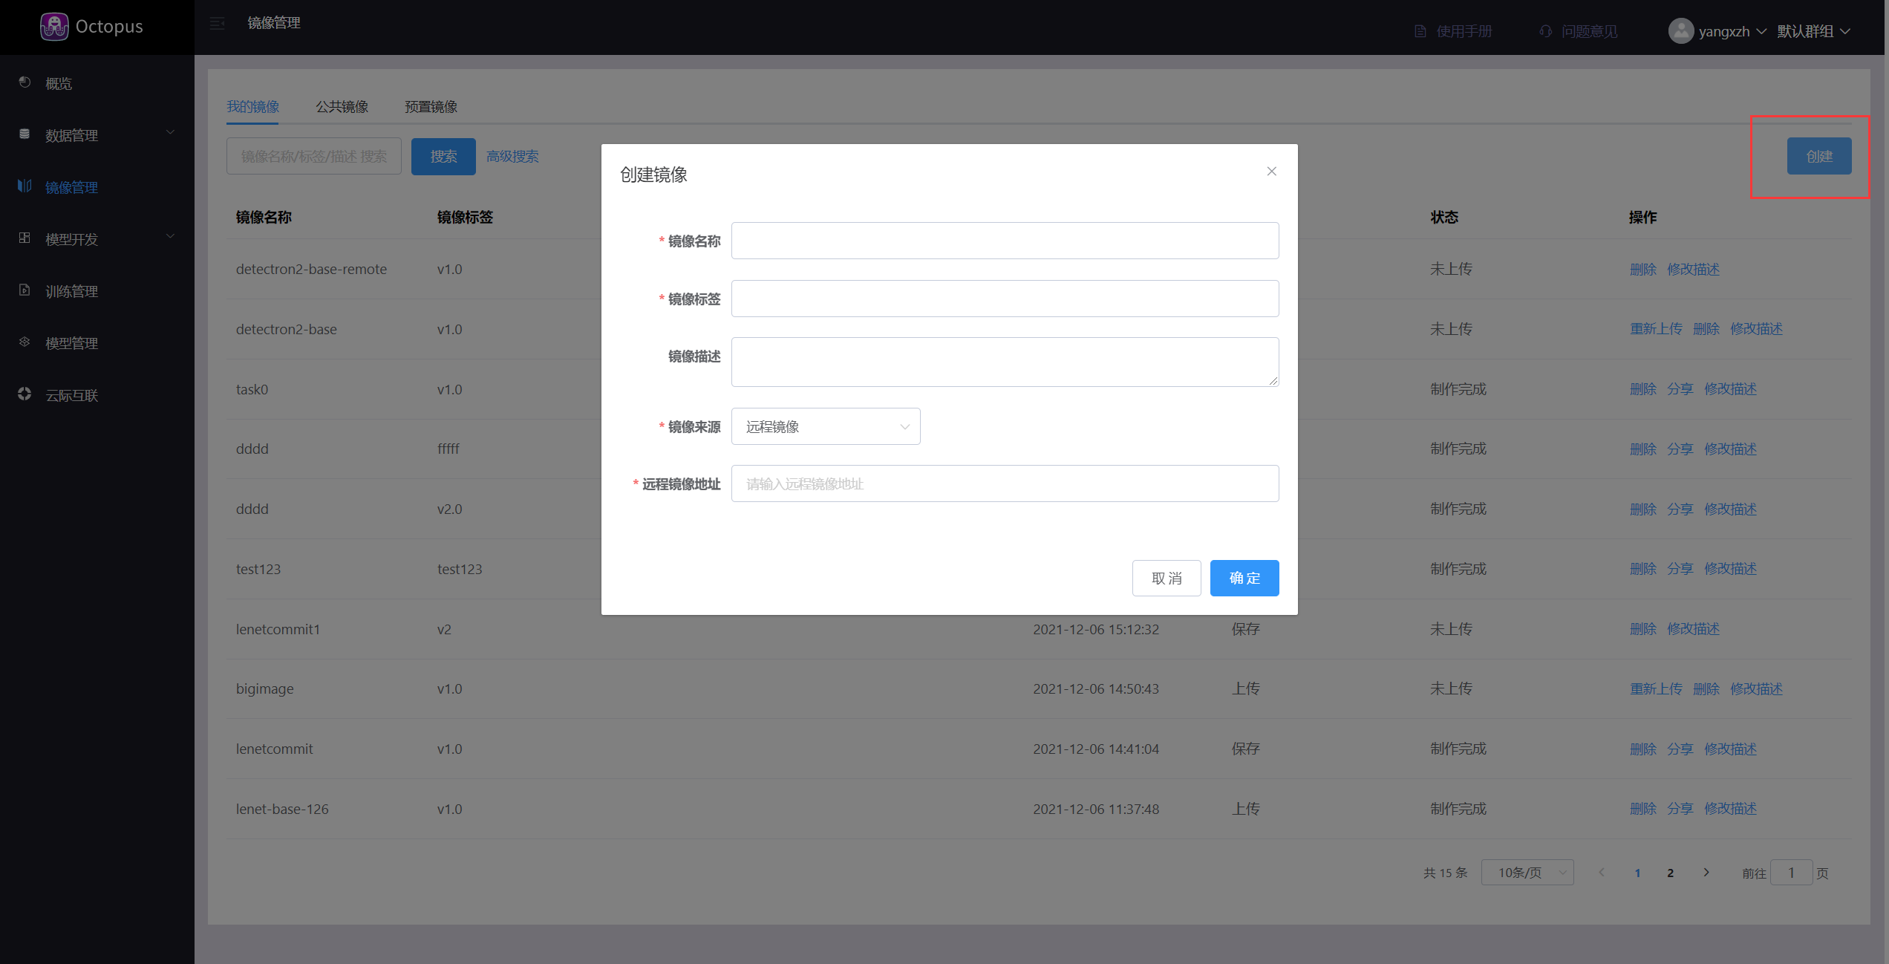Click 删除 for dddd fffff row
This screenshot has height=964, width=1889.
click(1643, 449)
